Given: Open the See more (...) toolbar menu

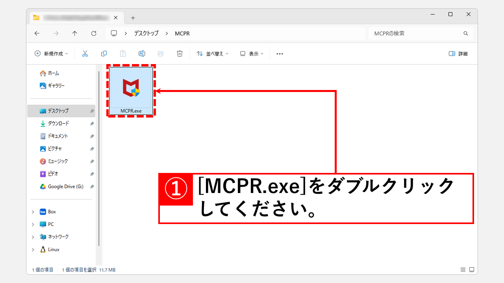Looking at the screenshot, I should tap(280, 53).
